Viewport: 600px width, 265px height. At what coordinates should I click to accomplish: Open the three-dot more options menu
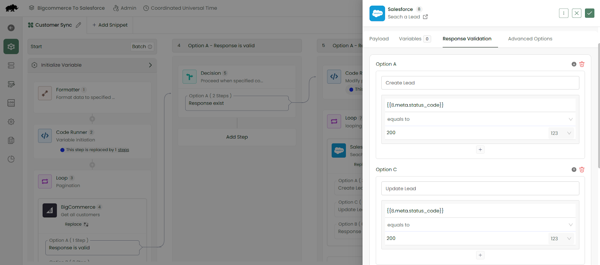coord(563,13)
